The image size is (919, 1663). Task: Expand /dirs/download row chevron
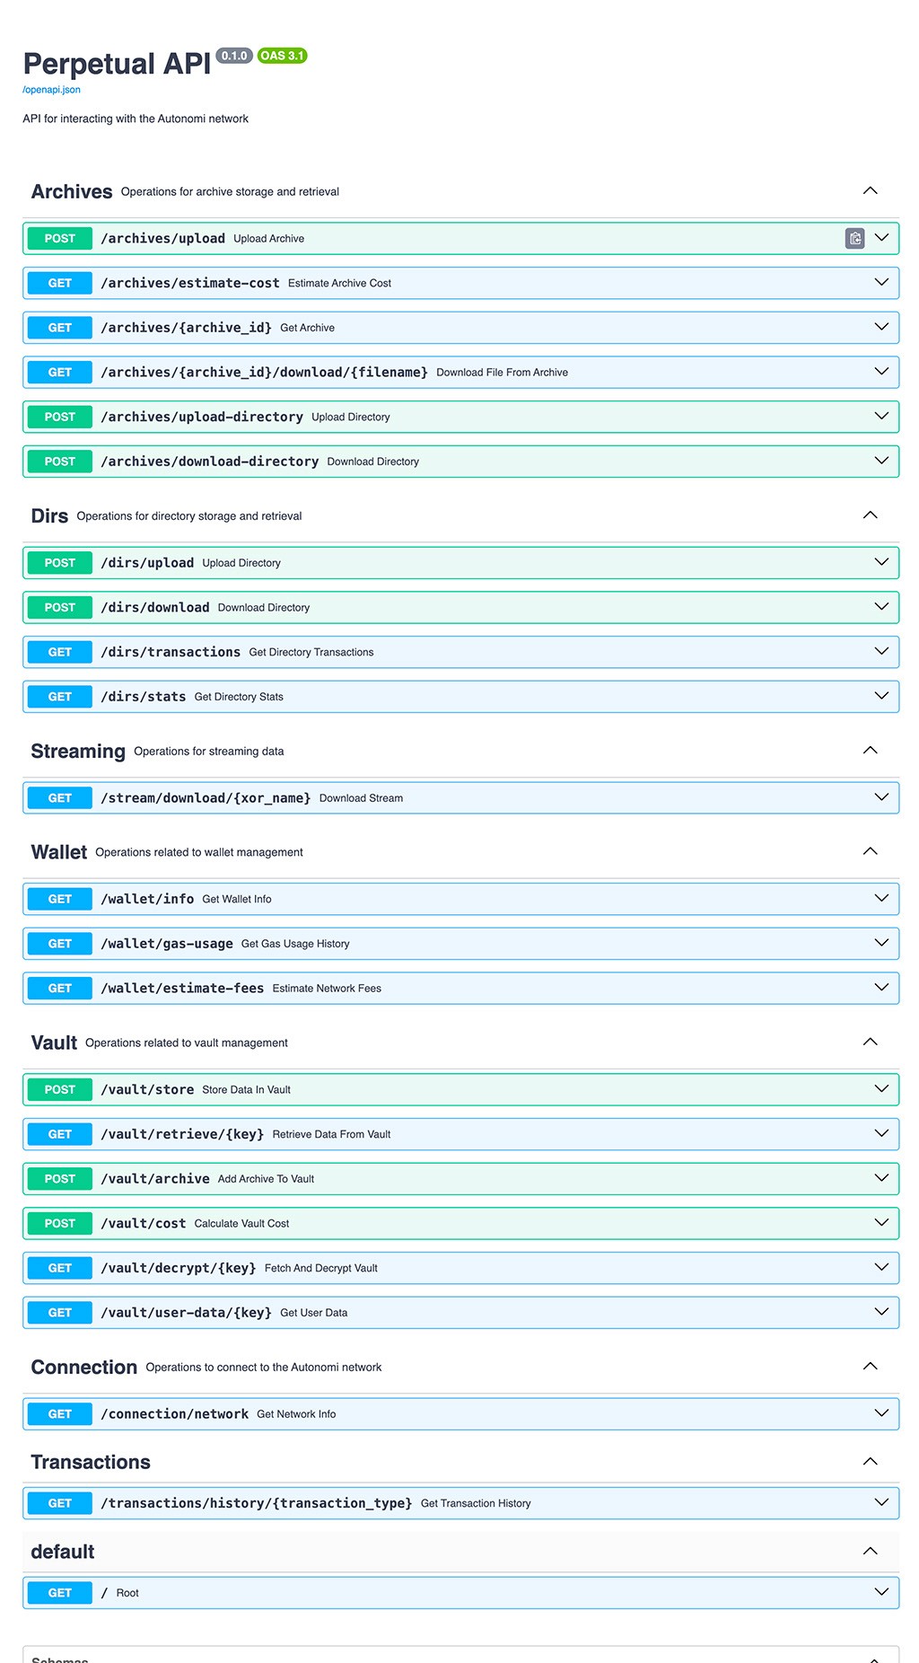click(x=881, y=607)
